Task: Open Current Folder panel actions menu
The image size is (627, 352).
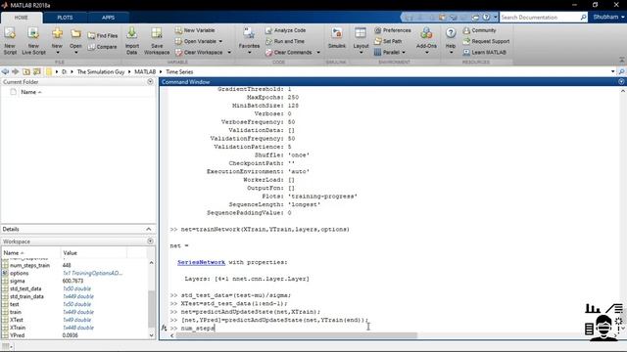Action: coord(150,82)
